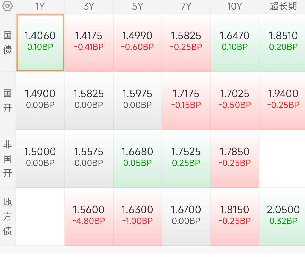Image resolution: width=305 pixels, height=257 pixels.
Task: Open the 非国开 row label
Action: (7, 159)
